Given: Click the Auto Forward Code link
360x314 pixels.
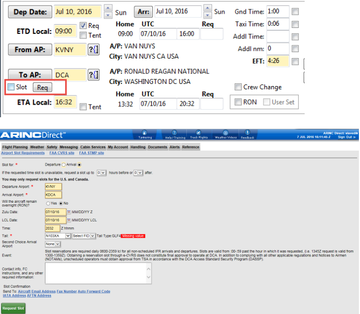Looking at the screenshot, I should (x=94, y=292).
